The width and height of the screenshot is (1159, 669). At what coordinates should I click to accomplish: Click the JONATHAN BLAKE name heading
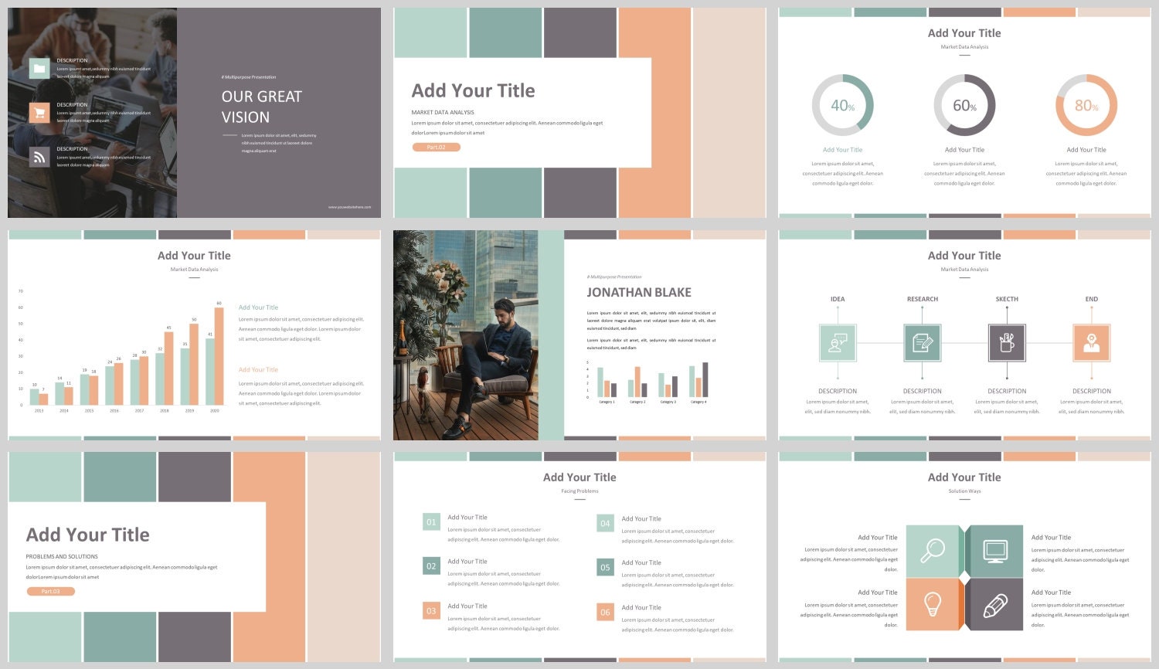pyautogui.click(x=639, y=292)
